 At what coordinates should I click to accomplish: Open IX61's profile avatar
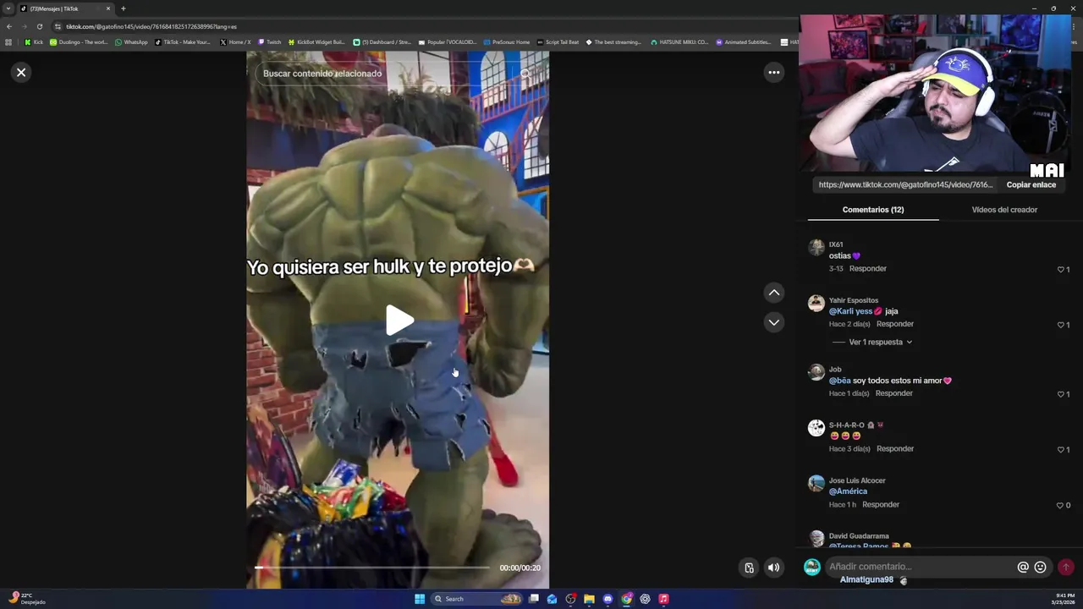pyautogui.click(x=816, y=247)
